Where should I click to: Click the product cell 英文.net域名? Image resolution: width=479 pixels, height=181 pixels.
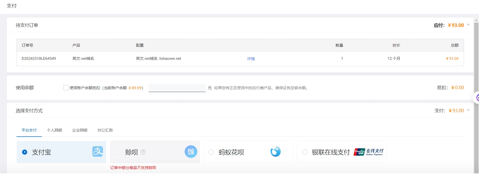pos(83,59)
